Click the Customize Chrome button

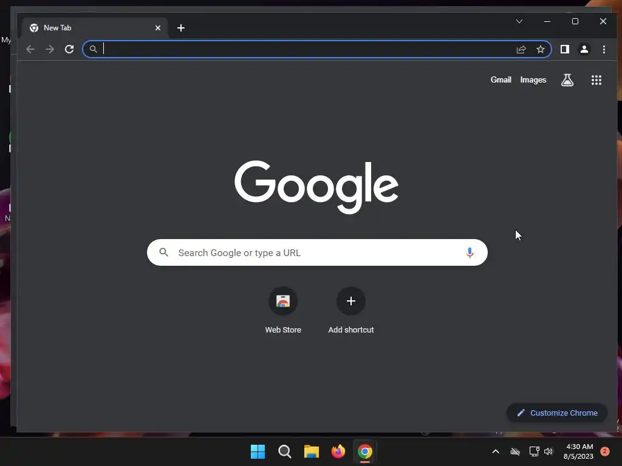557,413
